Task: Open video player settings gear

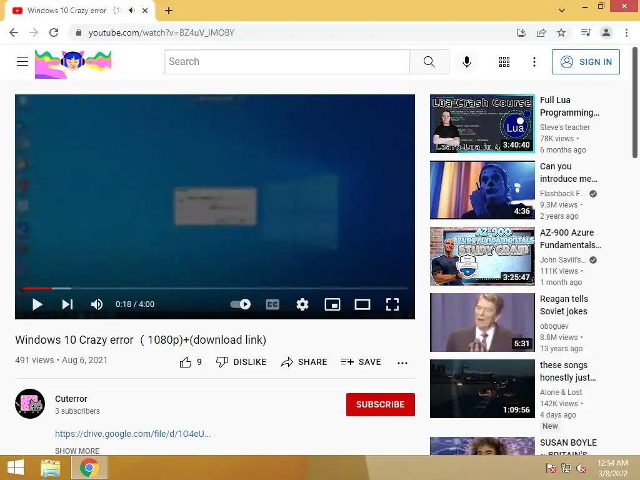Action: tap(302, 304)
